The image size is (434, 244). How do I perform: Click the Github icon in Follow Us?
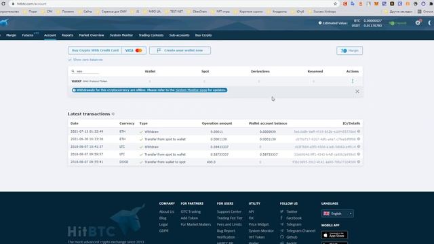[x=282, y=237]
